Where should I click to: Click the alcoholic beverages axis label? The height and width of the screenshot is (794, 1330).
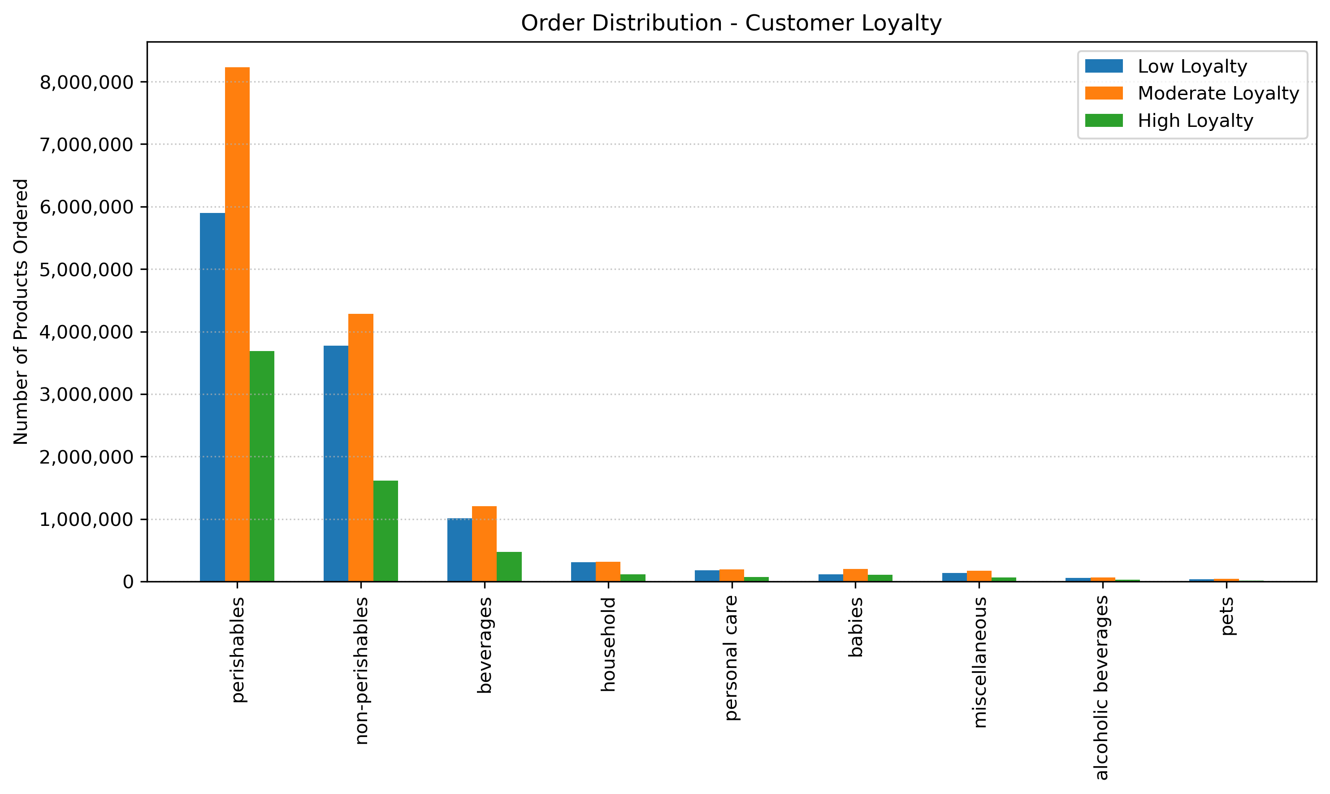click(1102, 688)
